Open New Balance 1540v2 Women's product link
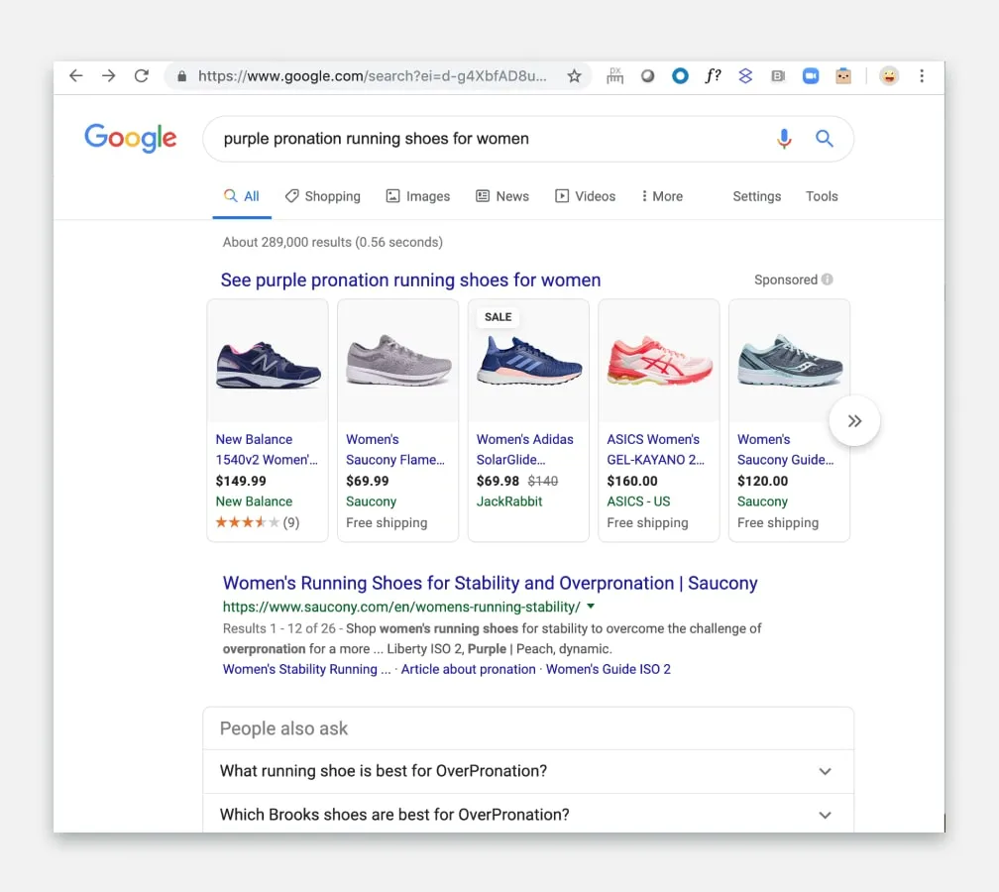The height and width of the screenshot is (892, 999). pos(267,449)
